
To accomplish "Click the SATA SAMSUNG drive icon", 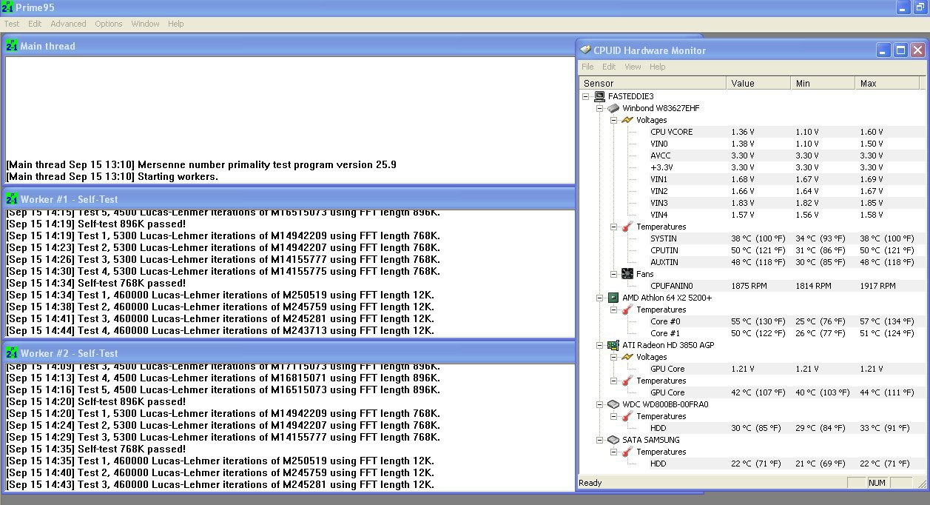I will (x=613, y=440).
